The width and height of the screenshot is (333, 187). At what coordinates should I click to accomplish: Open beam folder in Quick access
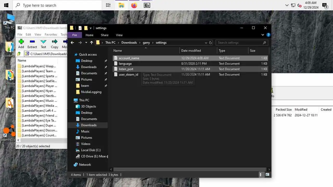click(x=85, y=86)
